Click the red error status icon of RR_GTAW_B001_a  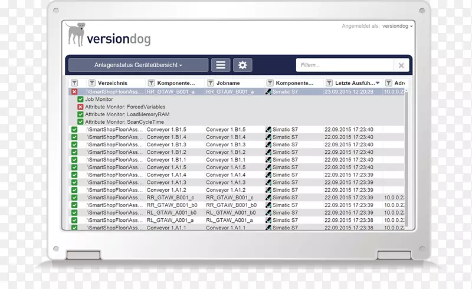click(74, 91)
